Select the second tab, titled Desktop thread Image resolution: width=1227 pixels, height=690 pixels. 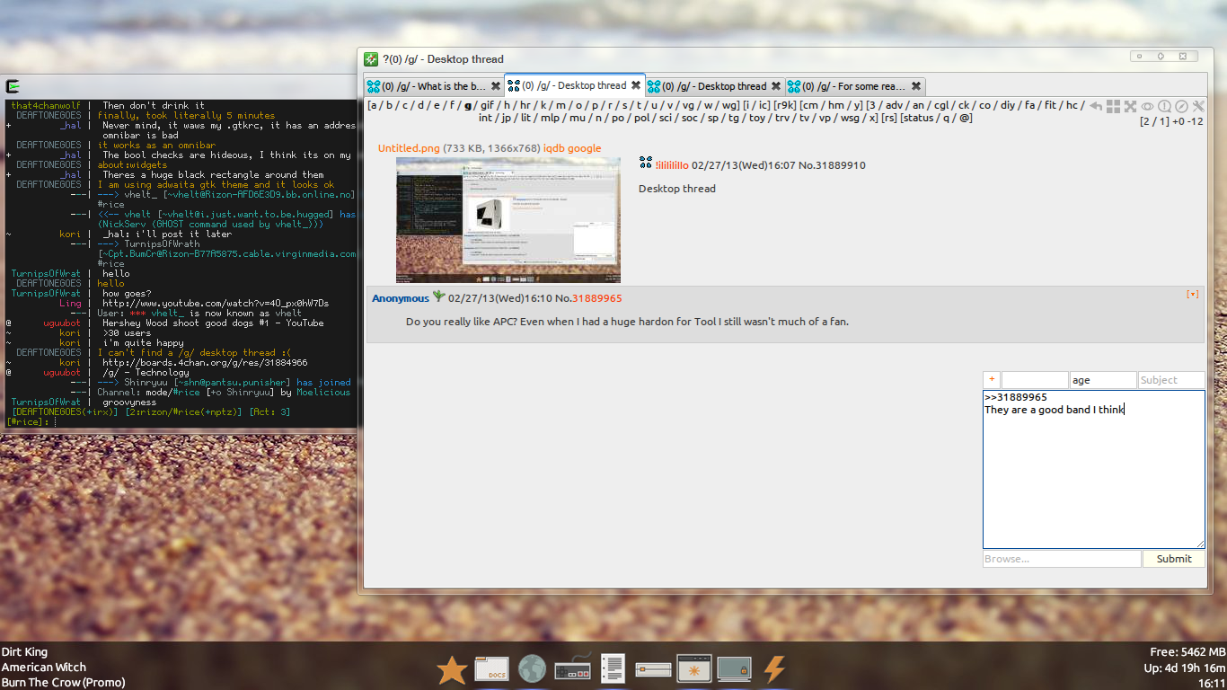(x=575, y=85)
